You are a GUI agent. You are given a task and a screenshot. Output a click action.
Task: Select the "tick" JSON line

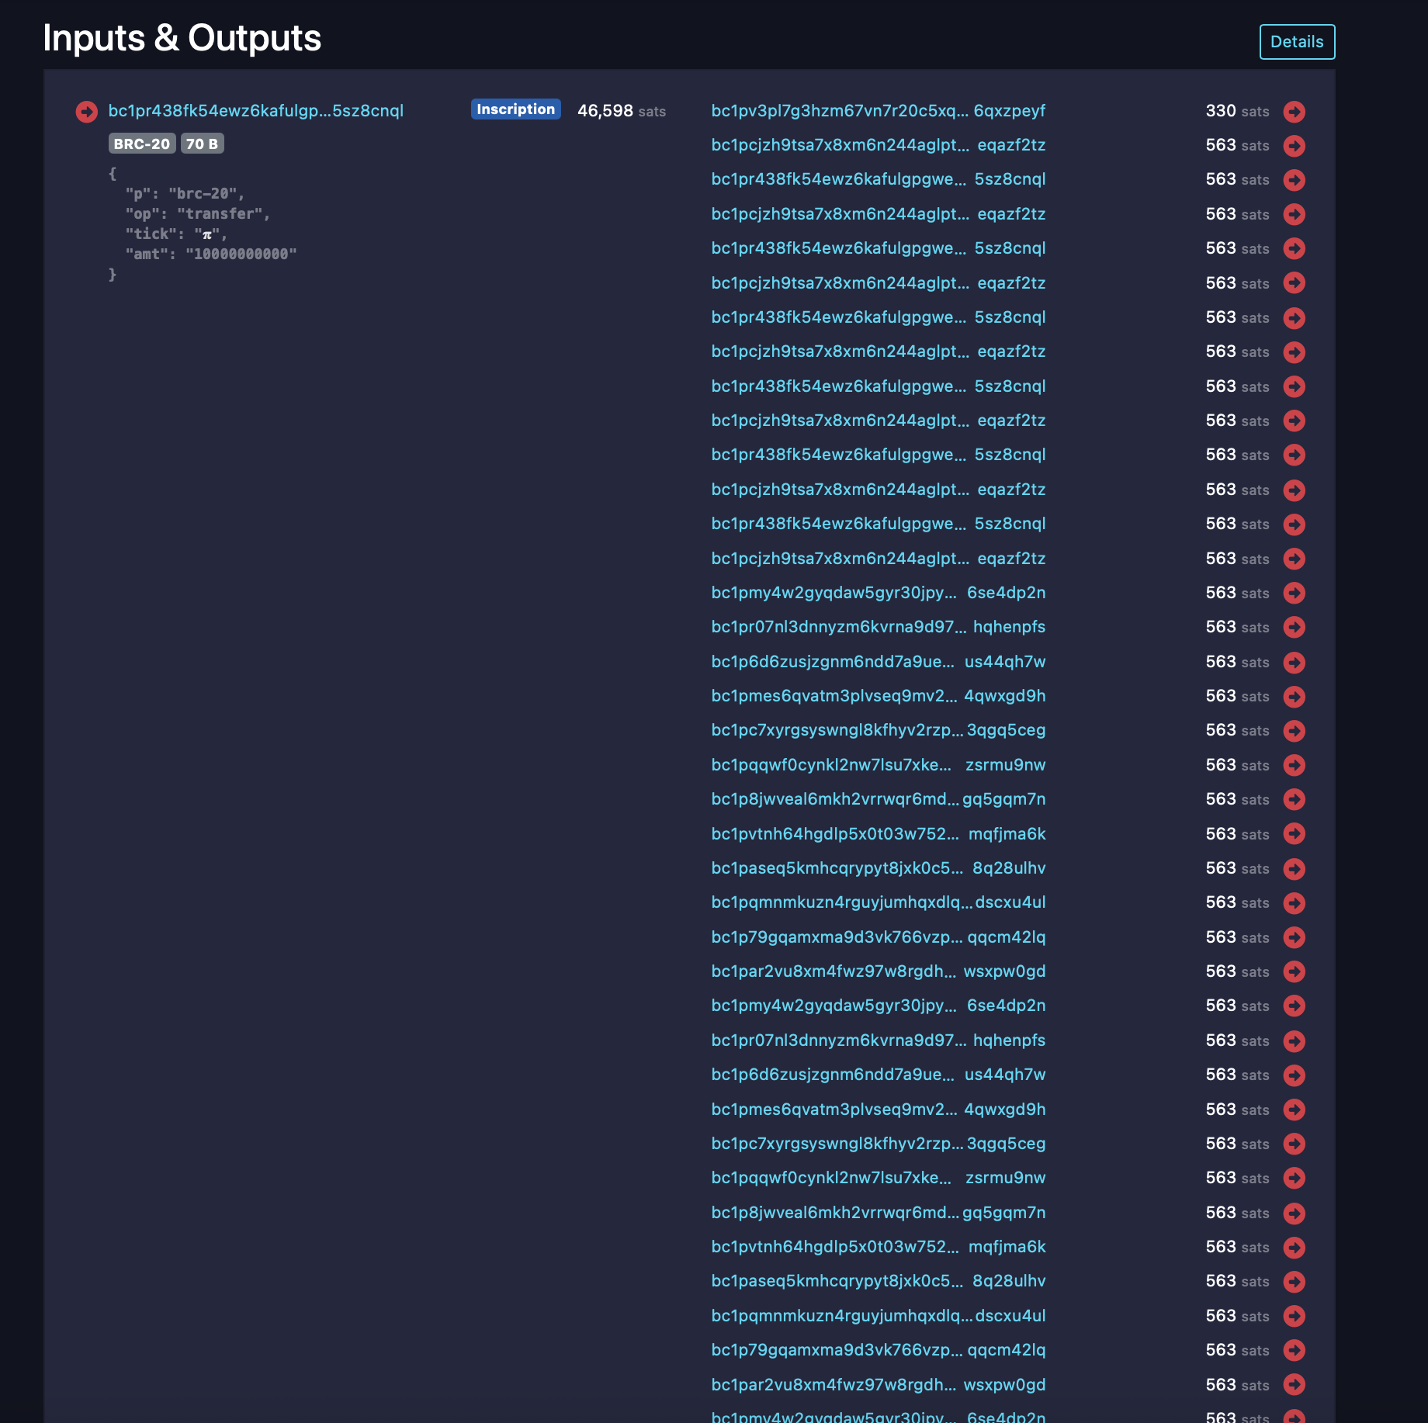point(176,234)
